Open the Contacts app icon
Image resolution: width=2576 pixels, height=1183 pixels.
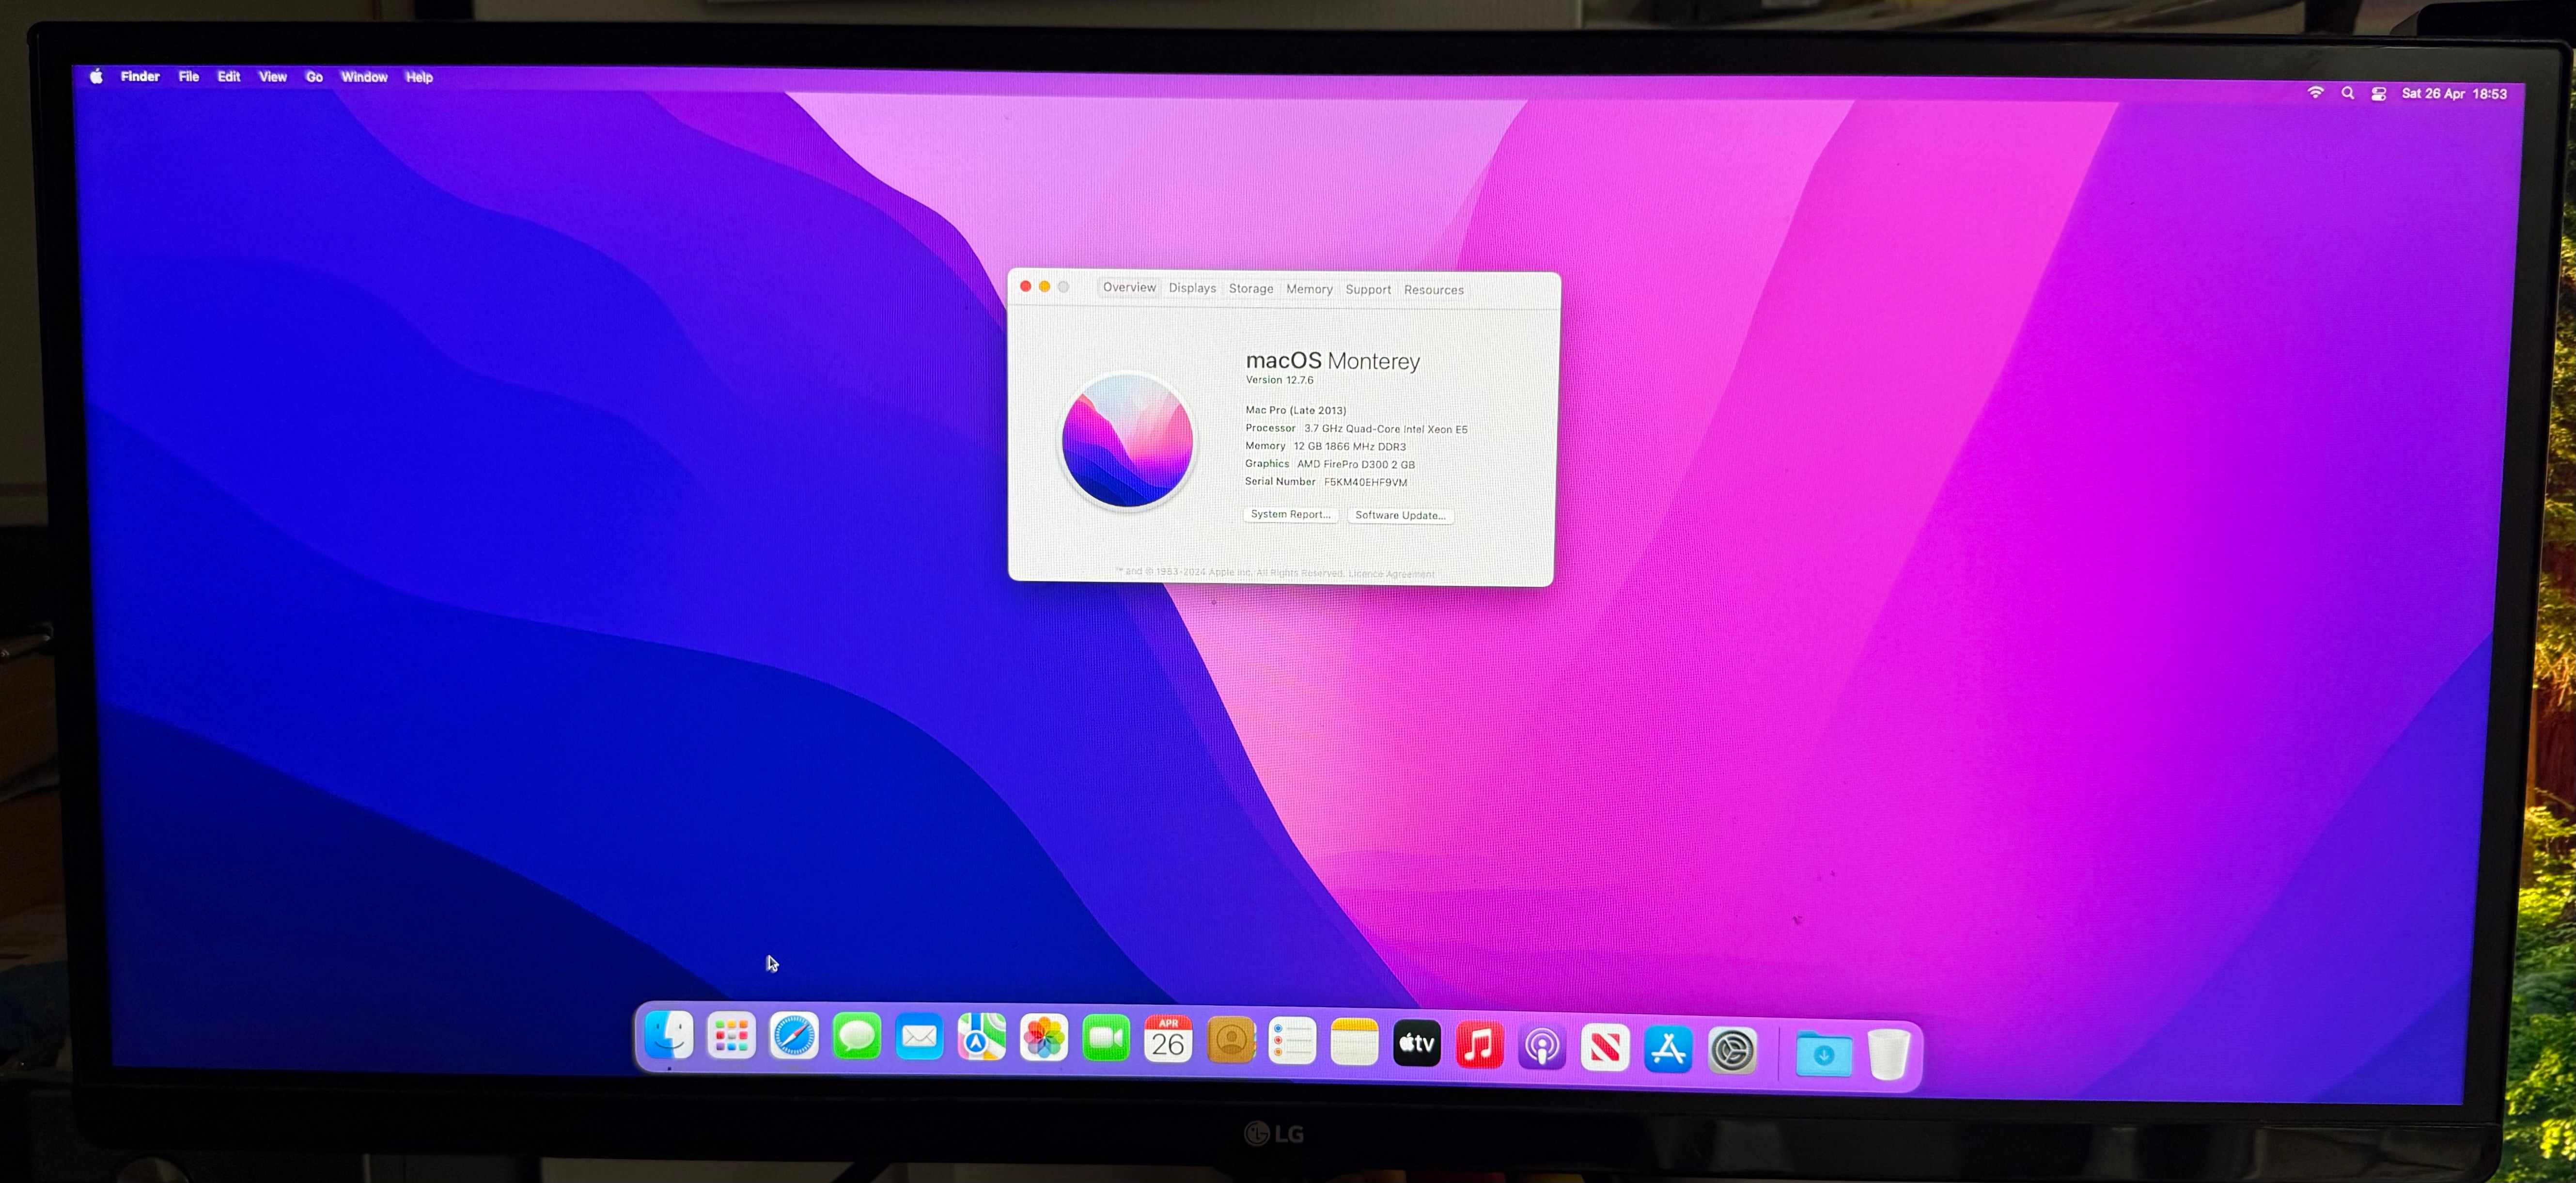[1231, 1041]
